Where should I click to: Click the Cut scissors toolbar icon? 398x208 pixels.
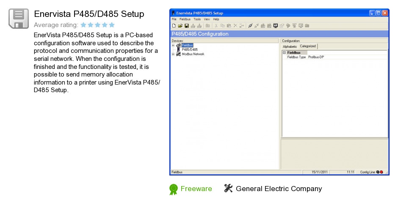coord(216,26)
